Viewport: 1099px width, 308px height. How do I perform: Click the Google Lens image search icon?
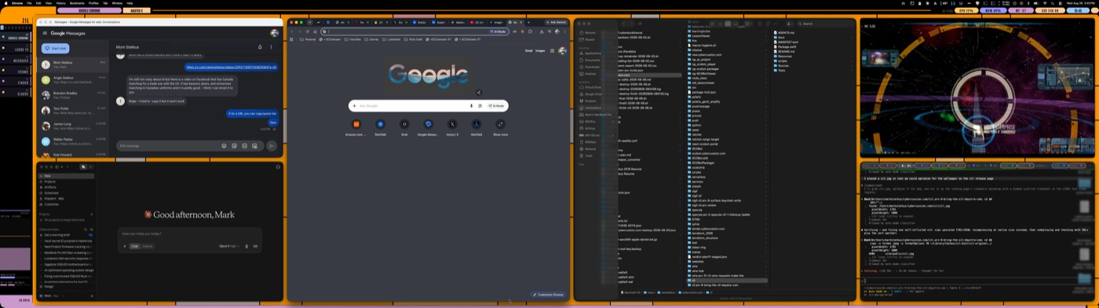pos(480,105)
